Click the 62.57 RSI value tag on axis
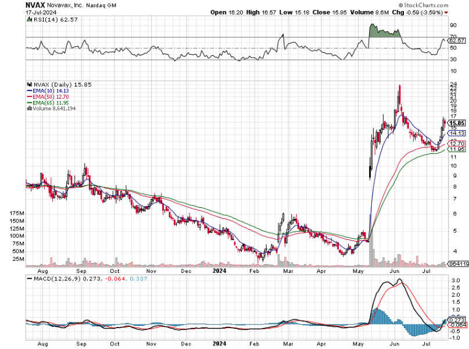 (457, 40)
